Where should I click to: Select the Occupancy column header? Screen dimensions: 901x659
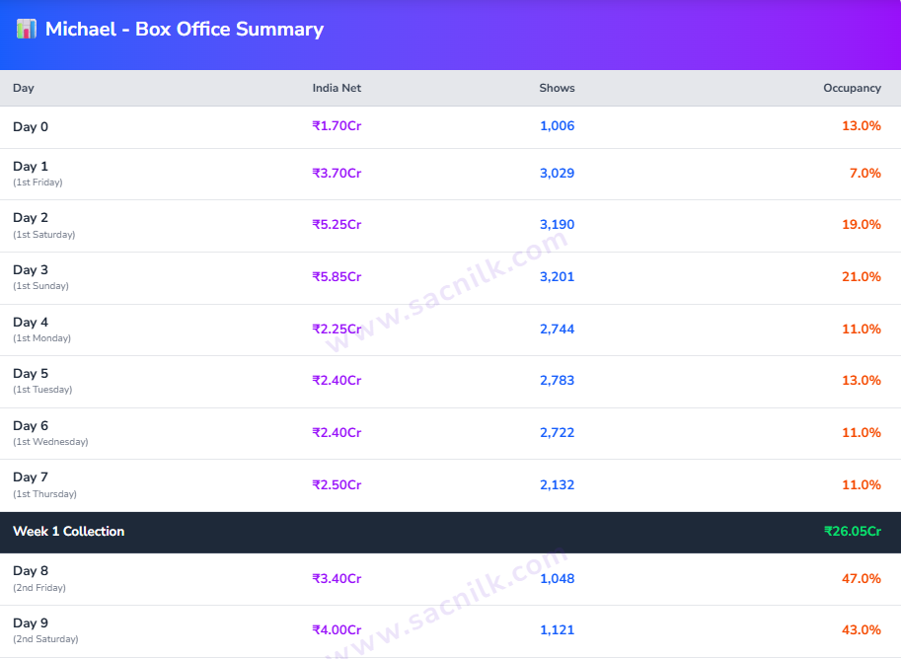click(x=853, y=88)
